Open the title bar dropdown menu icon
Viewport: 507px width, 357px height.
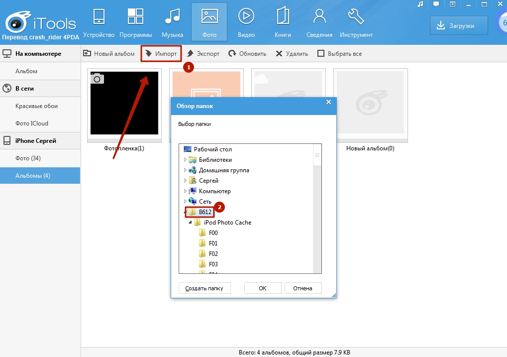point(453,4)
